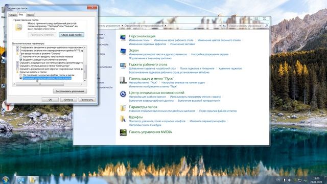Click the Применить button

coord(87,100)
